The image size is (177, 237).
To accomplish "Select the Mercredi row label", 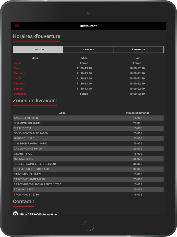I will point(19,73).
